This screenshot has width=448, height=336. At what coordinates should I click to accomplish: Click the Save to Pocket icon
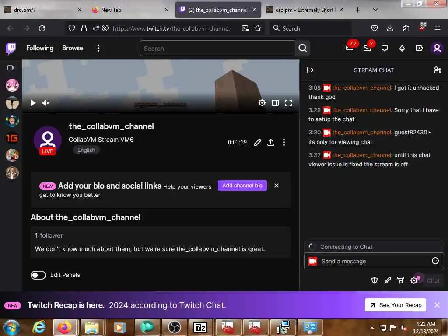point(374,28)
